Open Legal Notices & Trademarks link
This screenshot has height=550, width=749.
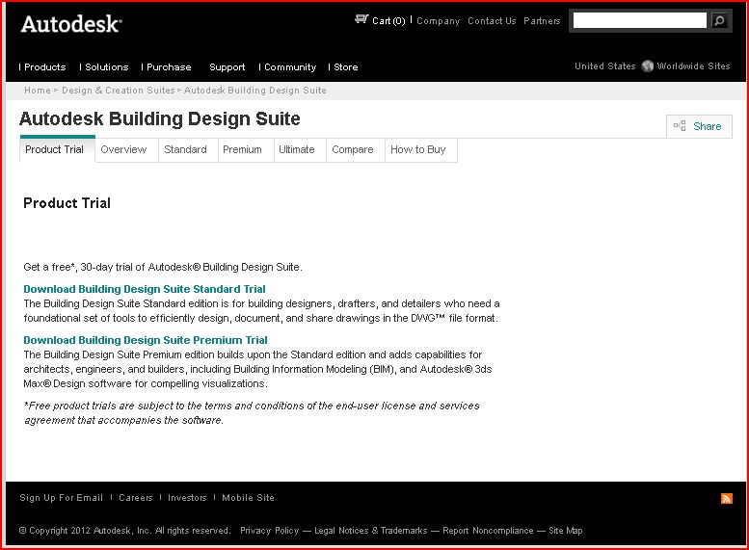point(371,531)
